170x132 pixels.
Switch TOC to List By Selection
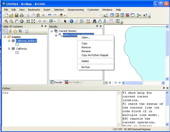(x=20, y=31)
